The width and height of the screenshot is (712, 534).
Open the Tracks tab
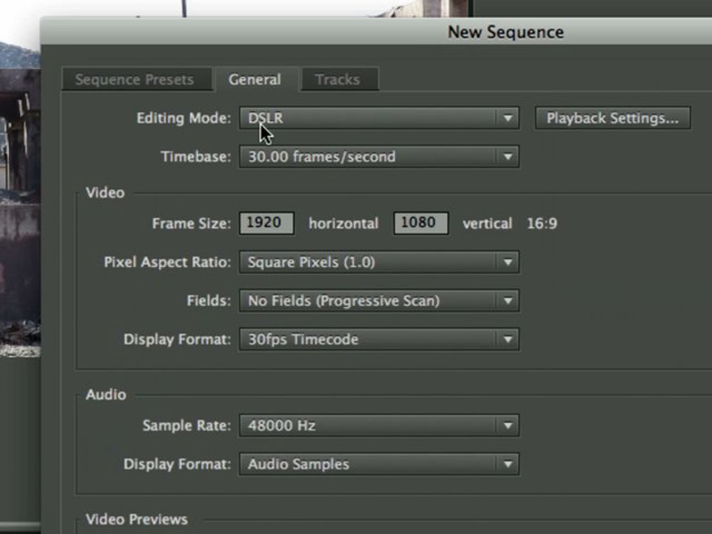340,79
